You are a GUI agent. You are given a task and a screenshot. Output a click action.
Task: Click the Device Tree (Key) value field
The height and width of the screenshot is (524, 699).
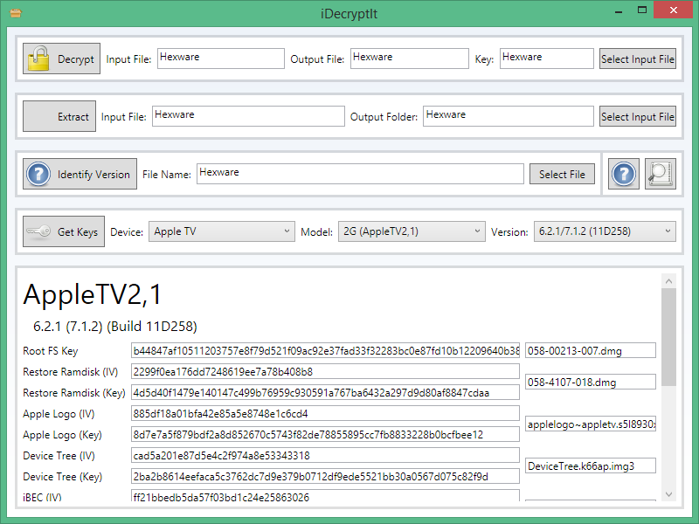pos(325,476)
